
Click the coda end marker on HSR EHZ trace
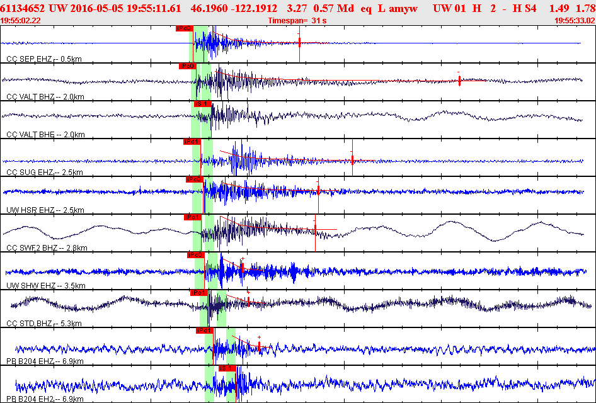click(x=318, y=190)
